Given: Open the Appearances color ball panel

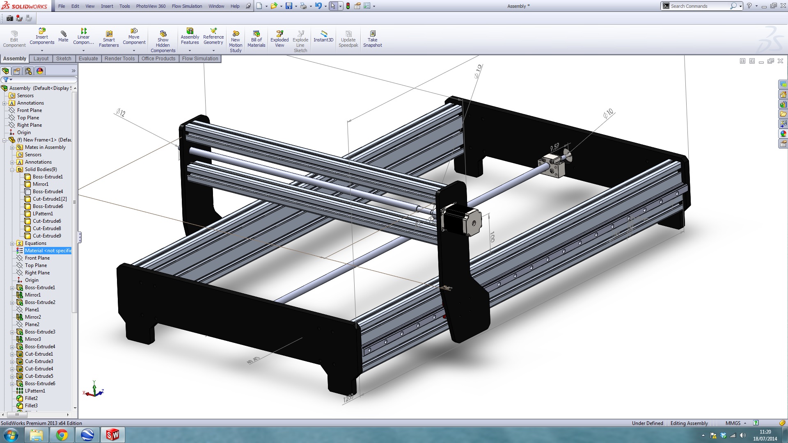Looking at the screenshot, I should point(783,134).
